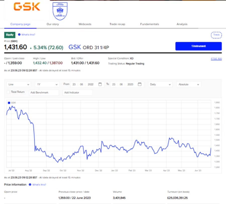Select the Company page tab
Screen dimensions: 226x204
20,24
